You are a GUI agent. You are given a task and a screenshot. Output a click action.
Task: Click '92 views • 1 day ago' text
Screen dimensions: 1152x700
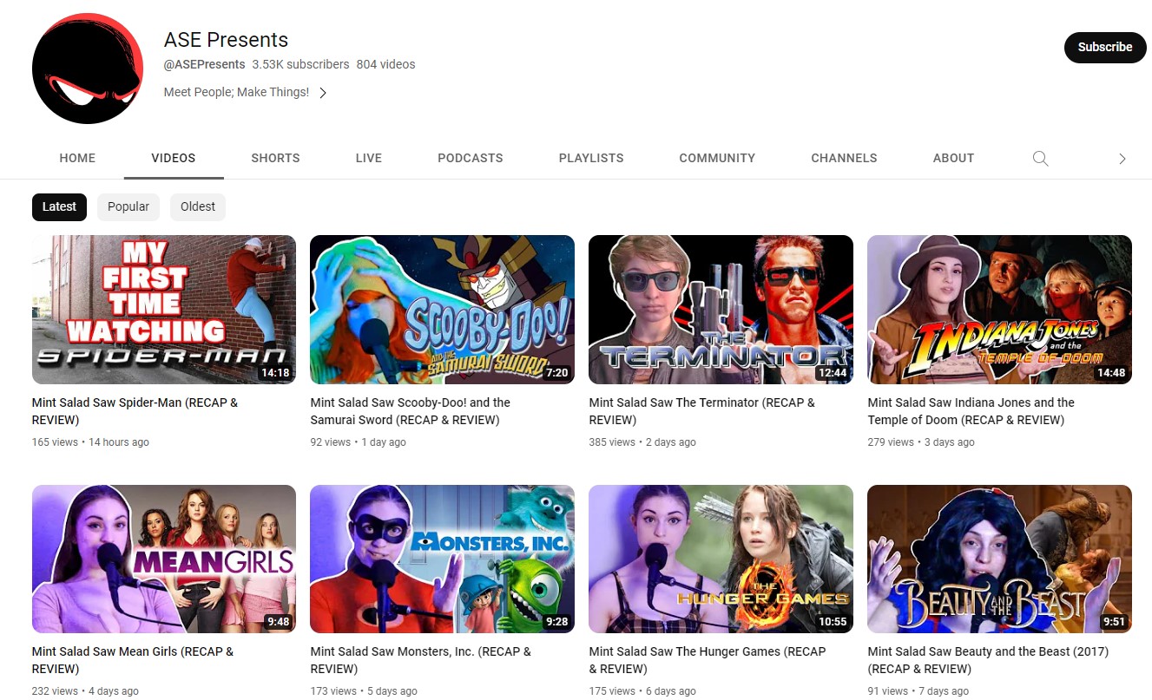(x=358, y=442)
